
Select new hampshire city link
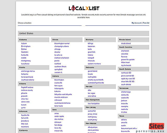pyautogui.click(x=94, y=103)
